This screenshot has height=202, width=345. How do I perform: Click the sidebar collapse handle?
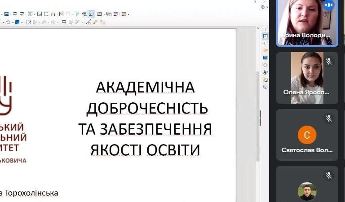coord(261,118)
